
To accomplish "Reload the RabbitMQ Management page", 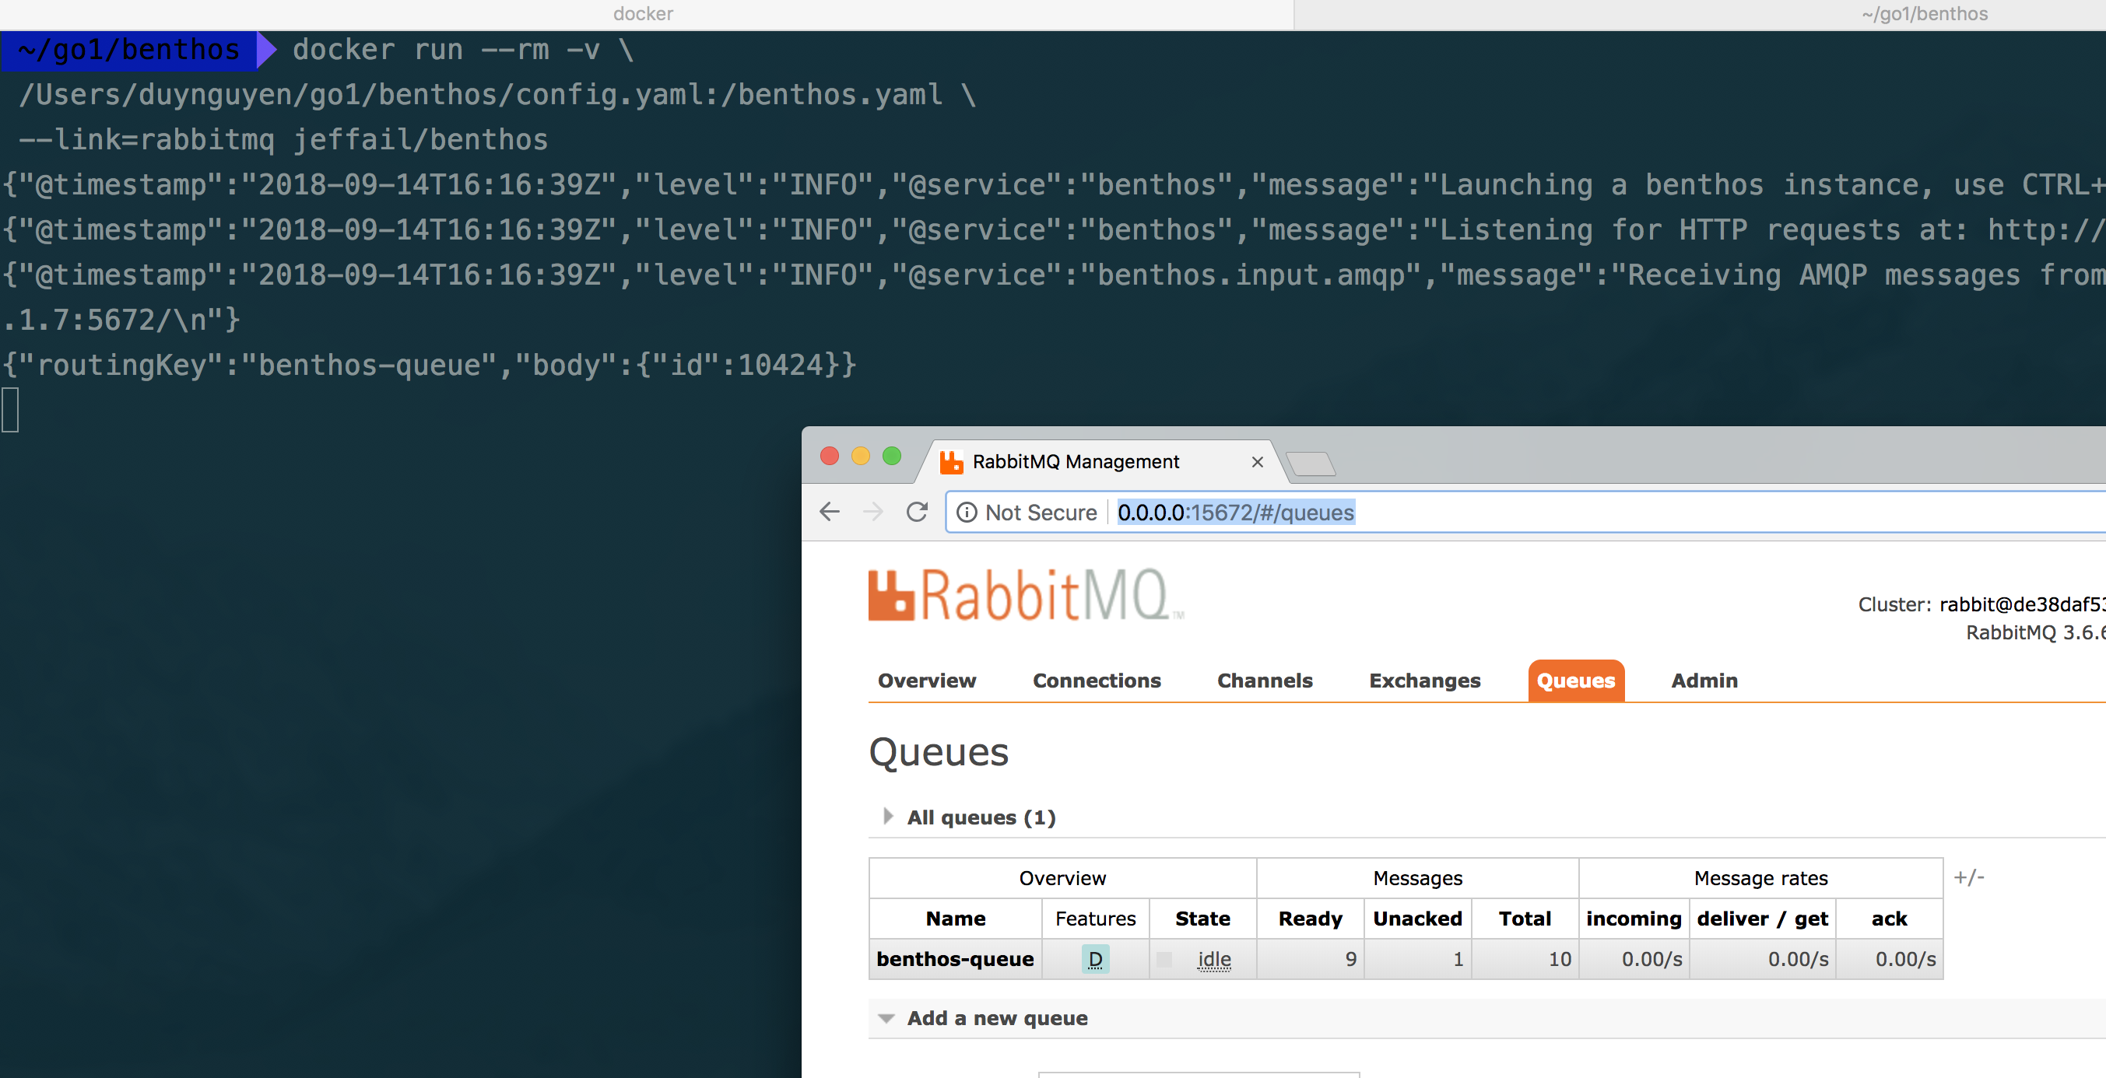I will [x=917, y=512].
